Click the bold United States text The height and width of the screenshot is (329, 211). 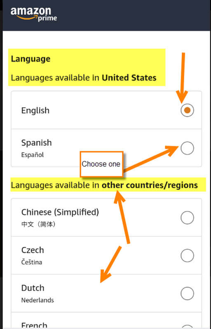(129, 78)
